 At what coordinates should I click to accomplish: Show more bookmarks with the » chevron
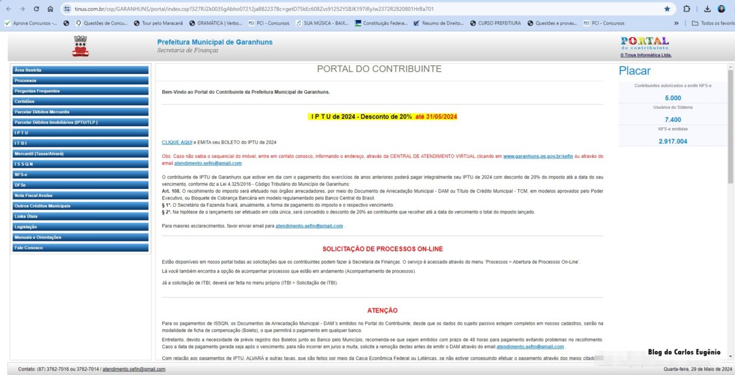point(676,23)
